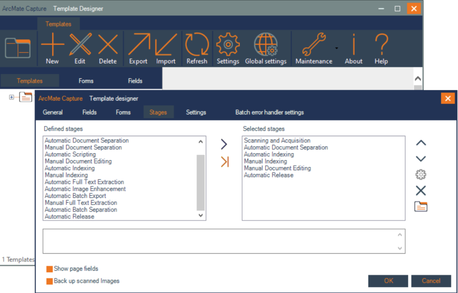The image size is (458, 293).
Task: Import a template
Action: coord(166,47)
